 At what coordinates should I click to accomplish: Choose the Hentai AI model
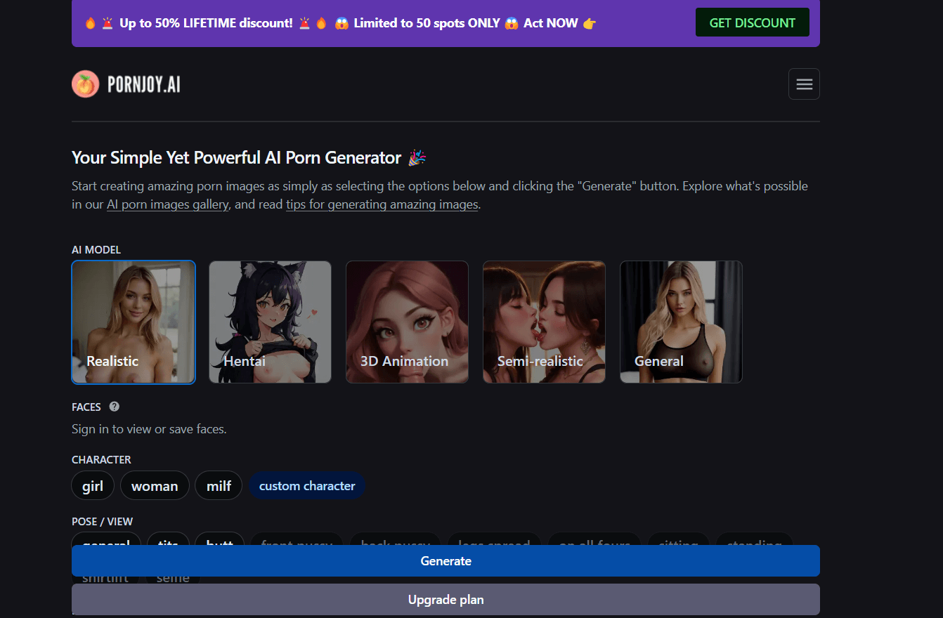pyautogui.click(x=270, y=322)
